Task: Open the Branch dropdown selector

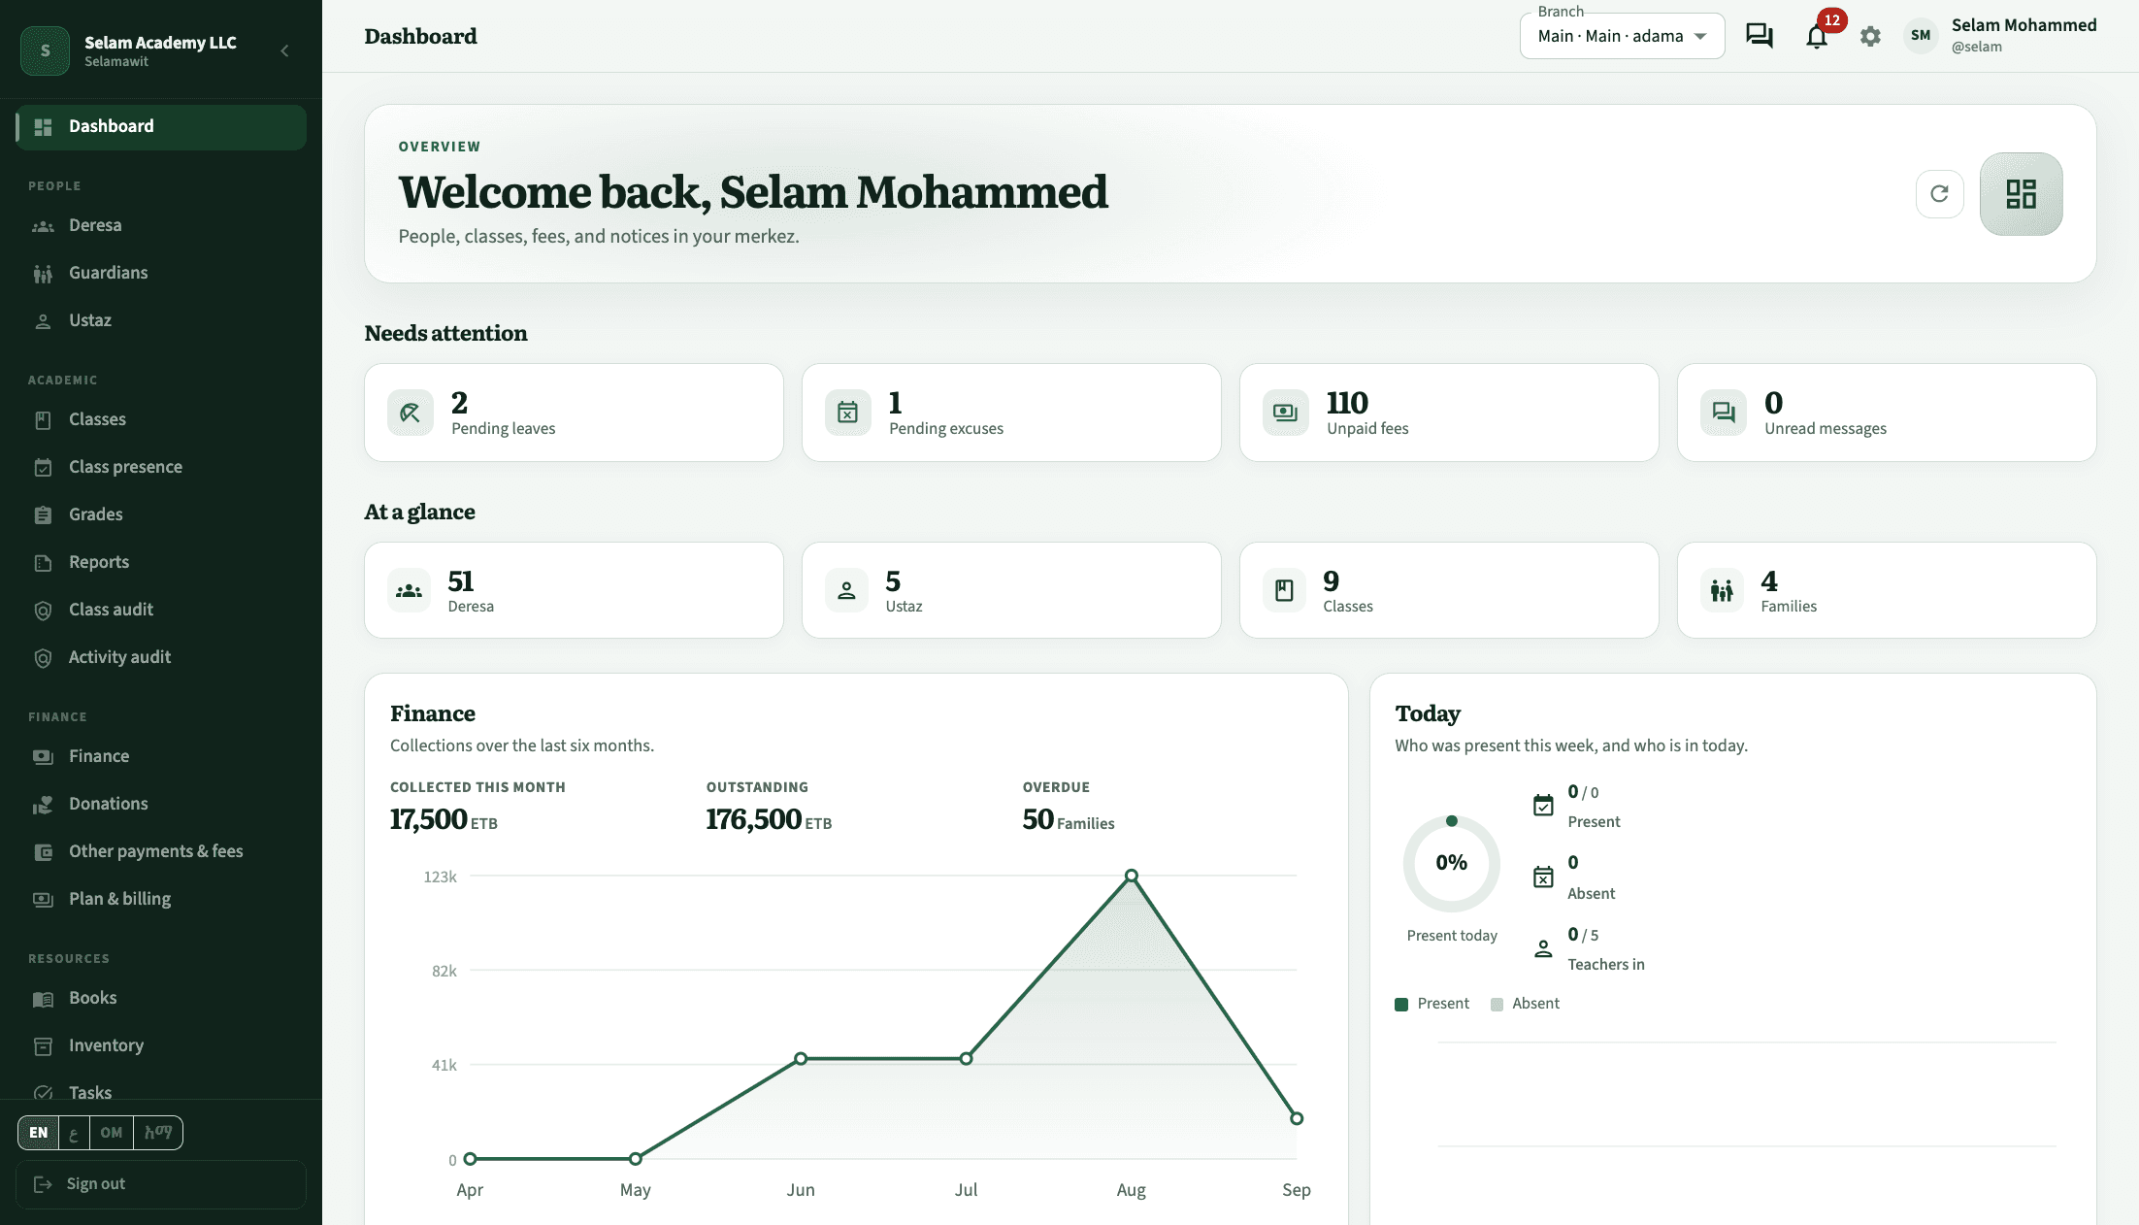Action: pos(1622,36)
